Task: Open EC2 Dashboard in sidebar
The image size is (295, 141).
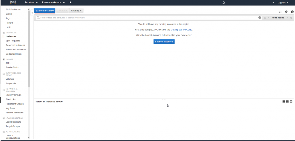Action: 13,9
